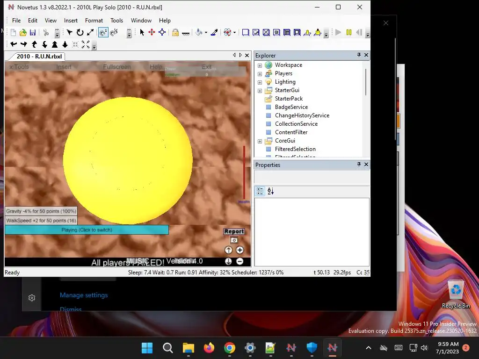This screenshot has width=479, height=359.
Task: Select the Rotate tool icon
Action: click(x=80, y=32)
